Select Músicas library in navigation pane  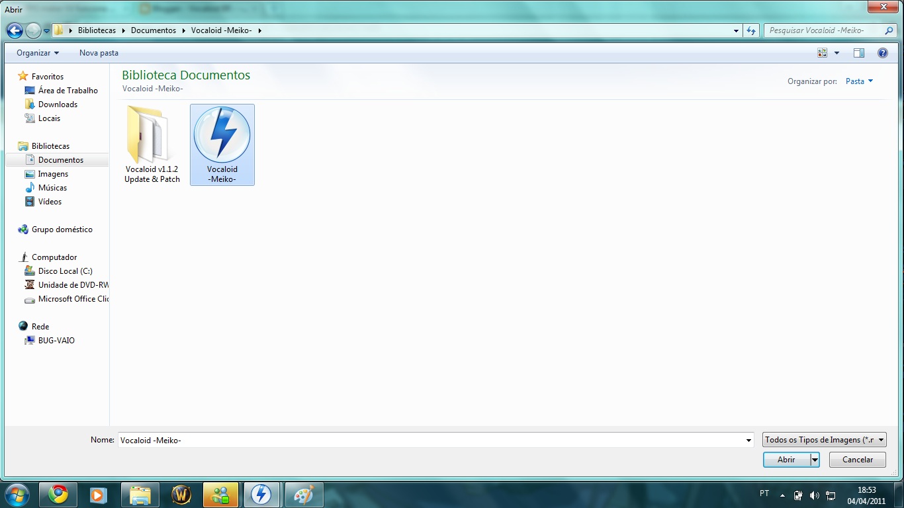[52, 188]
